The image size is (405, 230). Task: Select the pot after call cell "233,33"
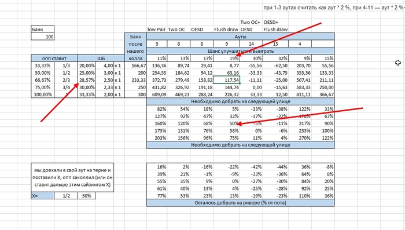[135, 80]
